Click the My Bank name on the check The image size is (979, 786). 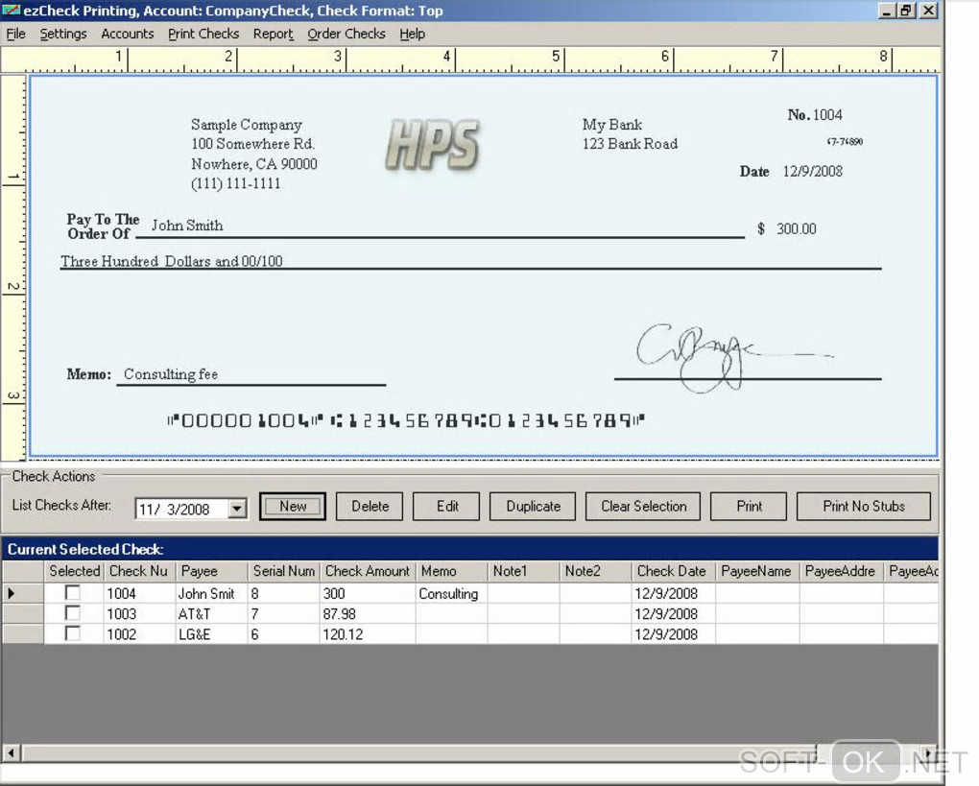click(x=612, y=124)
